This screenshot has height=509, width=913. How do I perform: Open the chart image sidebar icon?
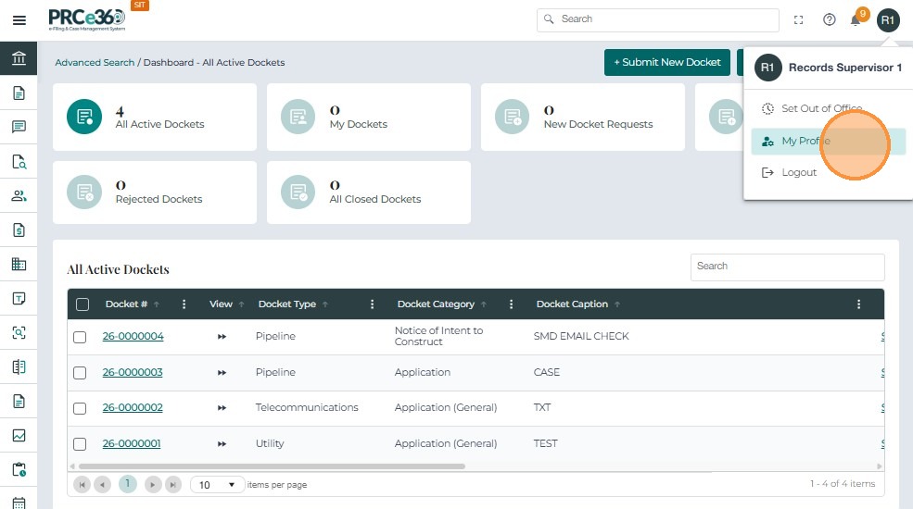pos(19,435)
